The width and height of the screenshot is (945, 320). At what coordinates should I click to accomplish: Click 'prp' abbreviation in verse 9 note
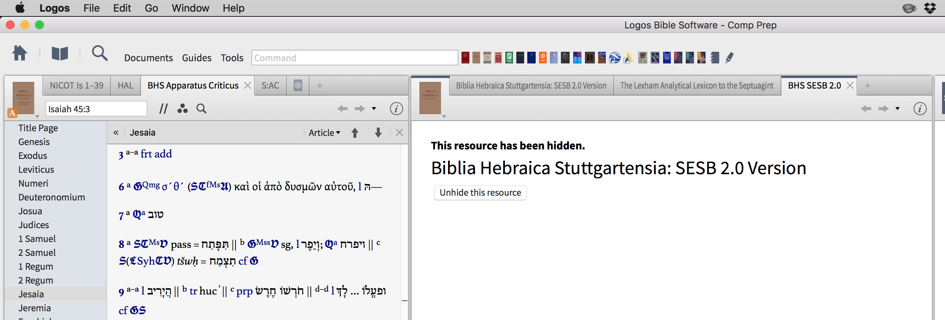(244, 292)
